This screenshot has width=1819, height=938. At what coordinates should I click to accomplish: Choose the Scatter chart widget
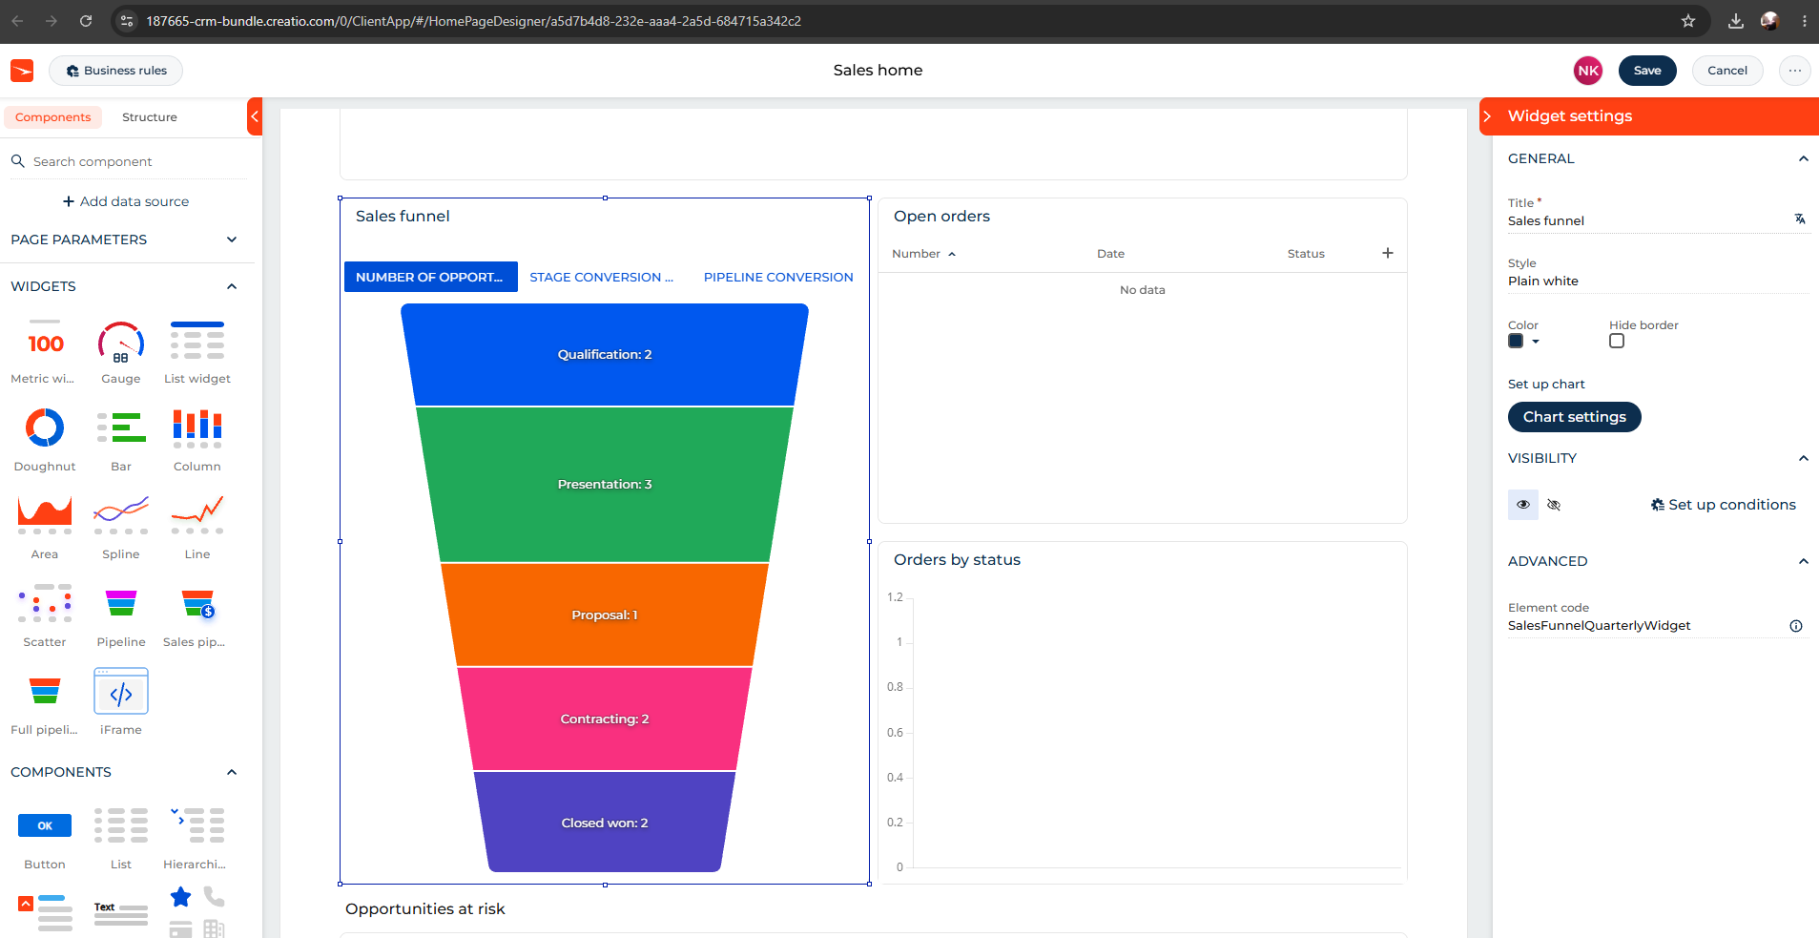tap(45, 603)
